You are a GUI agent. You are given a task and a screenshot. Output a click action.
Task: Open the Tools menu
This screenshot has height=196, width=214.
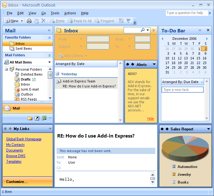55,13
